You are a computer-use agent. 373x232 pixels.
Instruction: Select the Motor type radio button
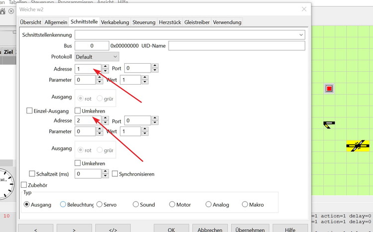(172, 205)
